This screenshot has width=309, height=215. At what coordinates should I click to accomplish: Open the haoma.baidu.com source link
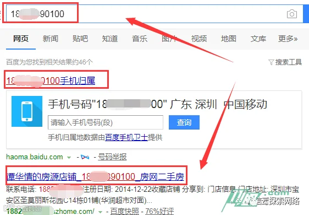click(35, 157)
